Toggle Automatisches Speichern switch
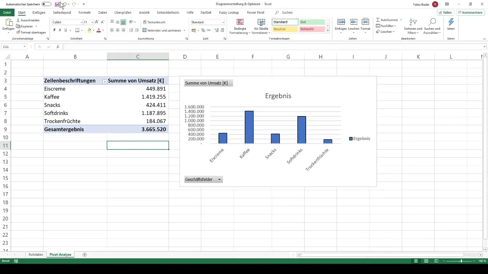The width and height of the screenshot is (488, 274). pos(47,4)
